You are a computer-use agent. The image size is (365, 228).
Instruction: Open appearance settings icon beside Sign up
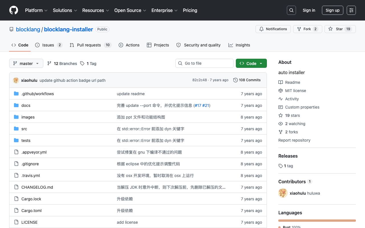[x=351, y=10]
